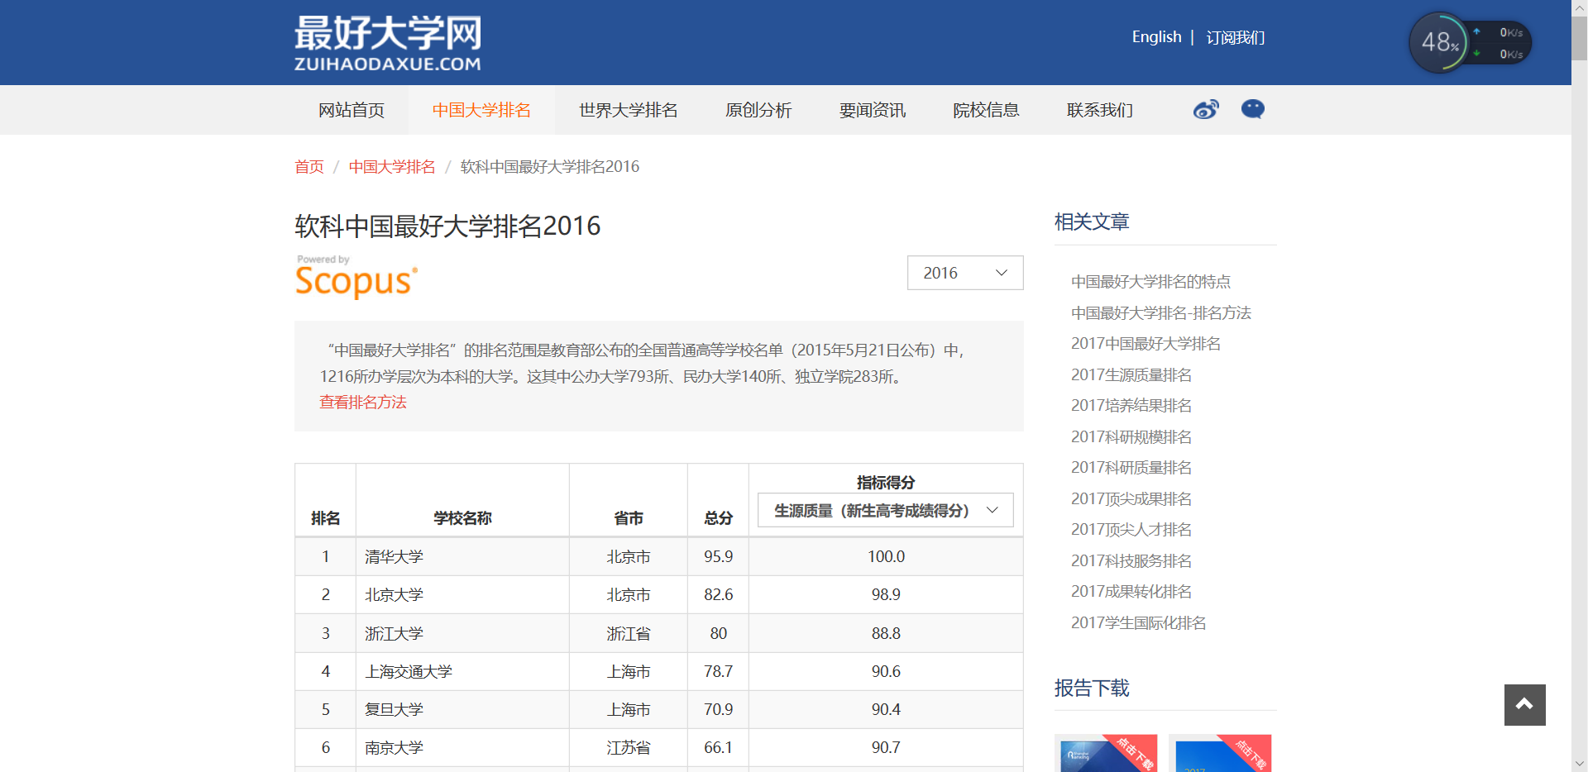Click the 查看排名方法 link
The height and width of the screenshot is (772, 1588).
point(363,403)
